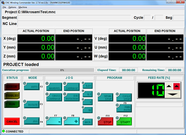Click the green CONNECTED status light

click(3, 131)
